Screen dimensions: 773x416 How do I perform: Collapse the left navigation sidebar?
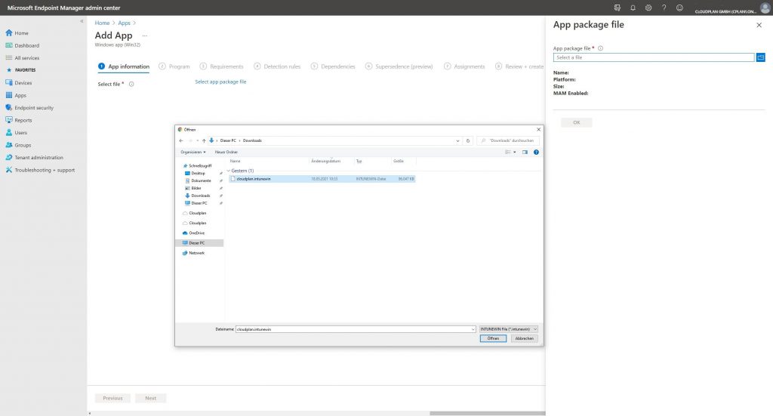82,21
